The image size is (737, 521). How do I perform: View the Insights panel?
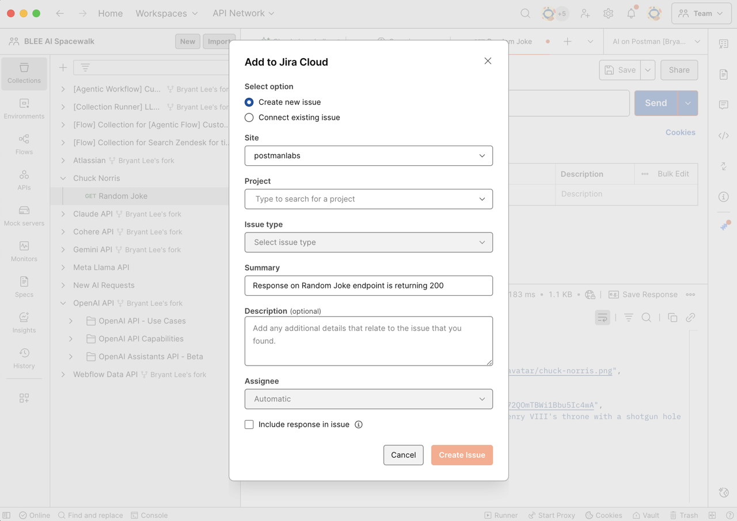(x=24, y=323)
